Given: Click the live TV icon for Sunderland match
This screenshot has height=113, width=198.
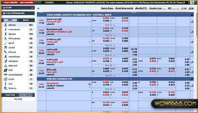Looking at the screenshot, I should click(x=90, y=84).
